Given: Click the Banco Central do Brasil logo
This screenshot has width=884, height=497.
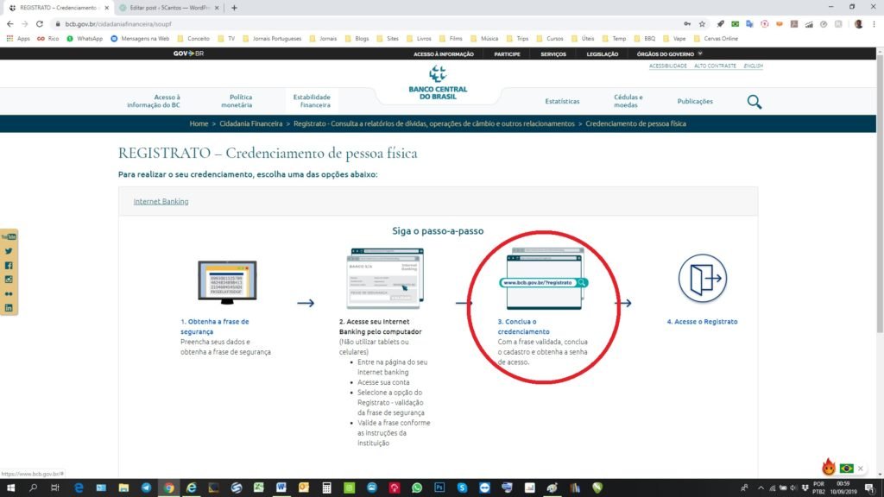Looking at the screenshot, I should click(438, 83).
